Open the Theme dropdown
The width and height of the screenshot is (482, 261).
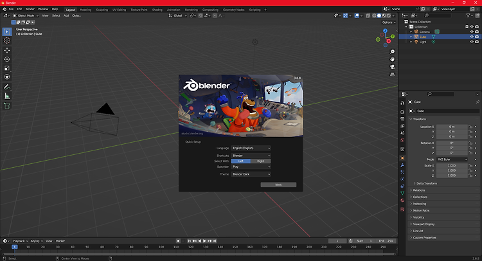251,174
